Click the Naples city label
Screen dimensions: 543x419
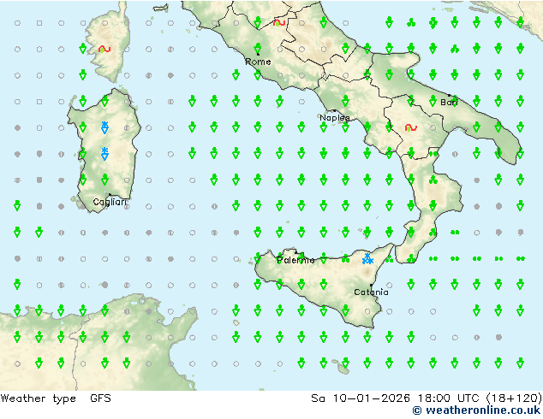tap(335, 118)
